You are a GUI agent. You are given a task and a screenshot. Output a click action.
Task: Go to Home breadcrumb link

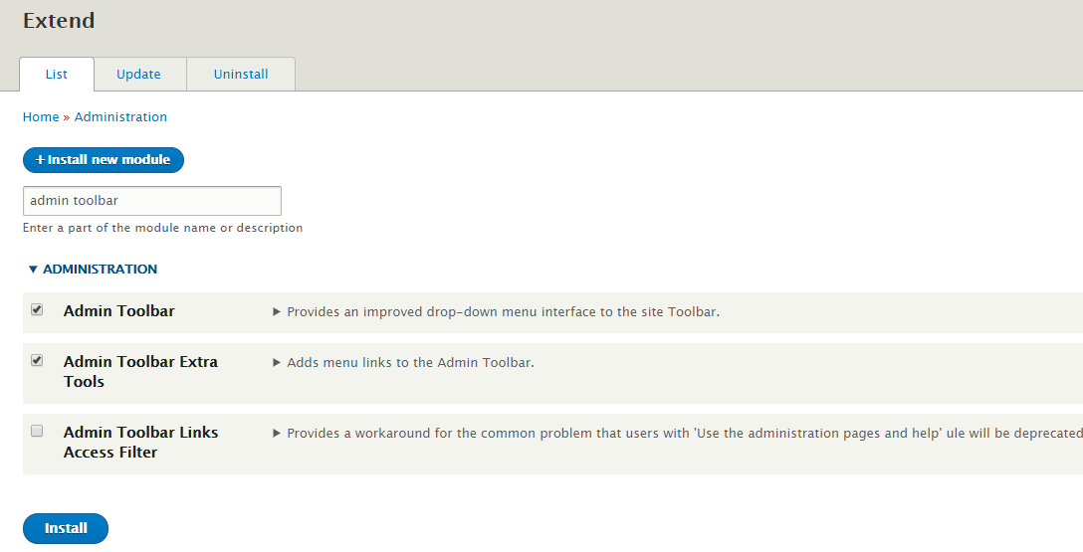tap(41, 116)
